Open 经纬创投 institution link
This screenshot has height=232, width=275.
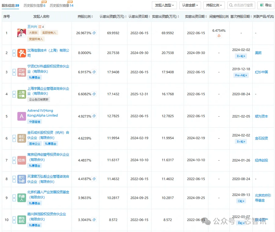(261, 160)
